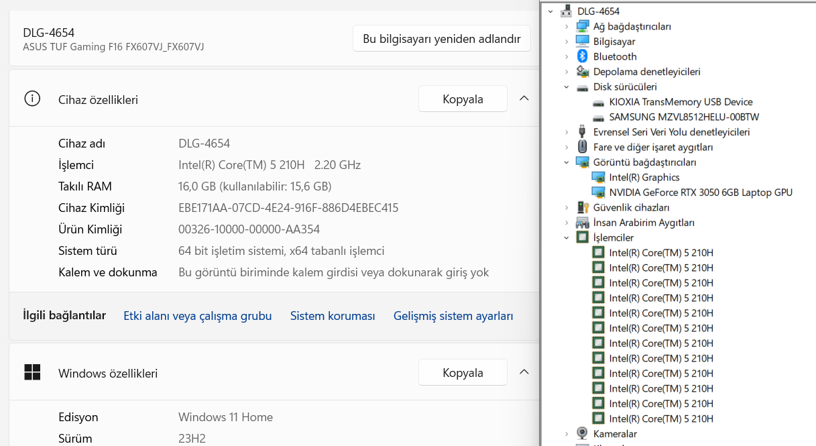Image resolution: width=816 pixels, height=446 pixels.
Task: Expand the Ağ bağdaştırıcıları node
Action: (567, 26)
